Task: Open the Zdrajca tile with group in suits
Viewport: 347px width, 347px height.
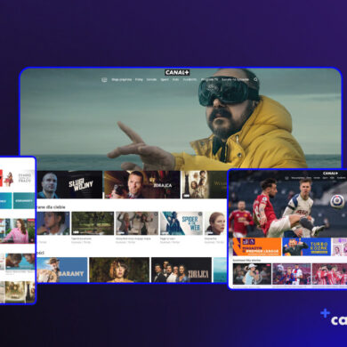Action: coord(182,270)
